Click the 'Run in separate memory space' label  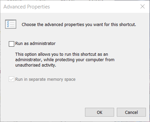(x=45, y=79)
